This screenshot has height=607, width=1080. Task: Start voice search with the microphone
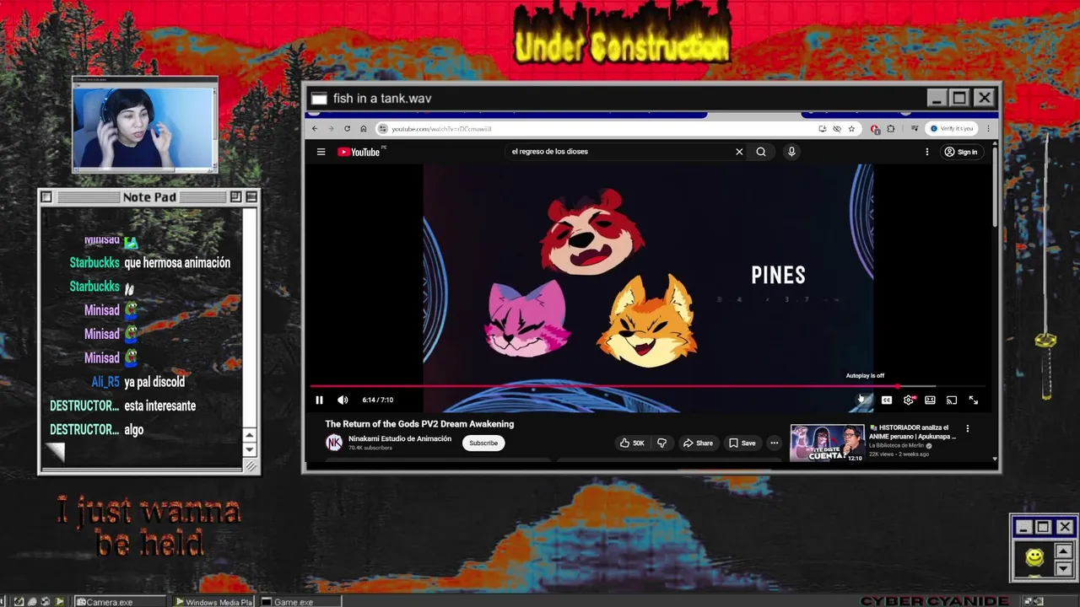click(x=791, y=152)
